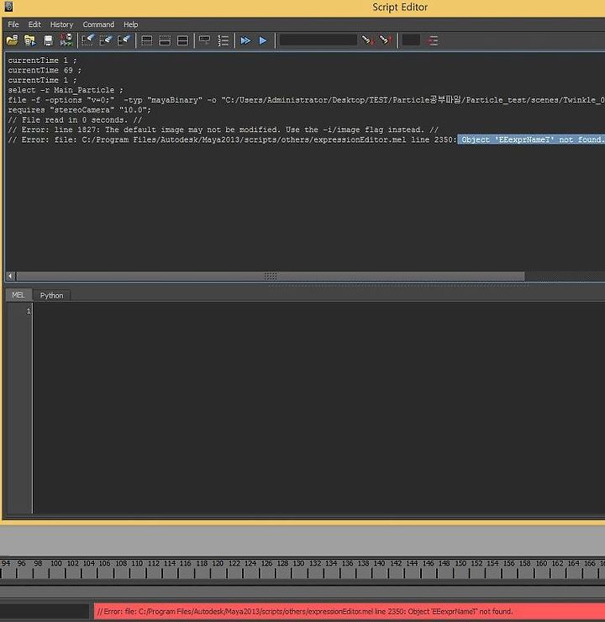The height and width of the screenshot is (622, 605).
Task: Click the Execute icon
Action: (x=262, y=40)
